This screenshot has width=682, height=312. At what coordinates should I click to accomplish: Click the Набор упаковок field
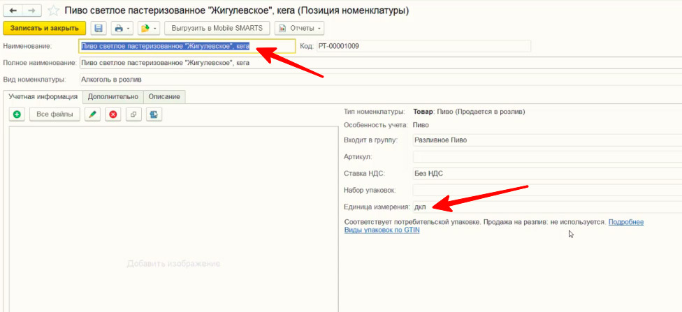point(547,190)
